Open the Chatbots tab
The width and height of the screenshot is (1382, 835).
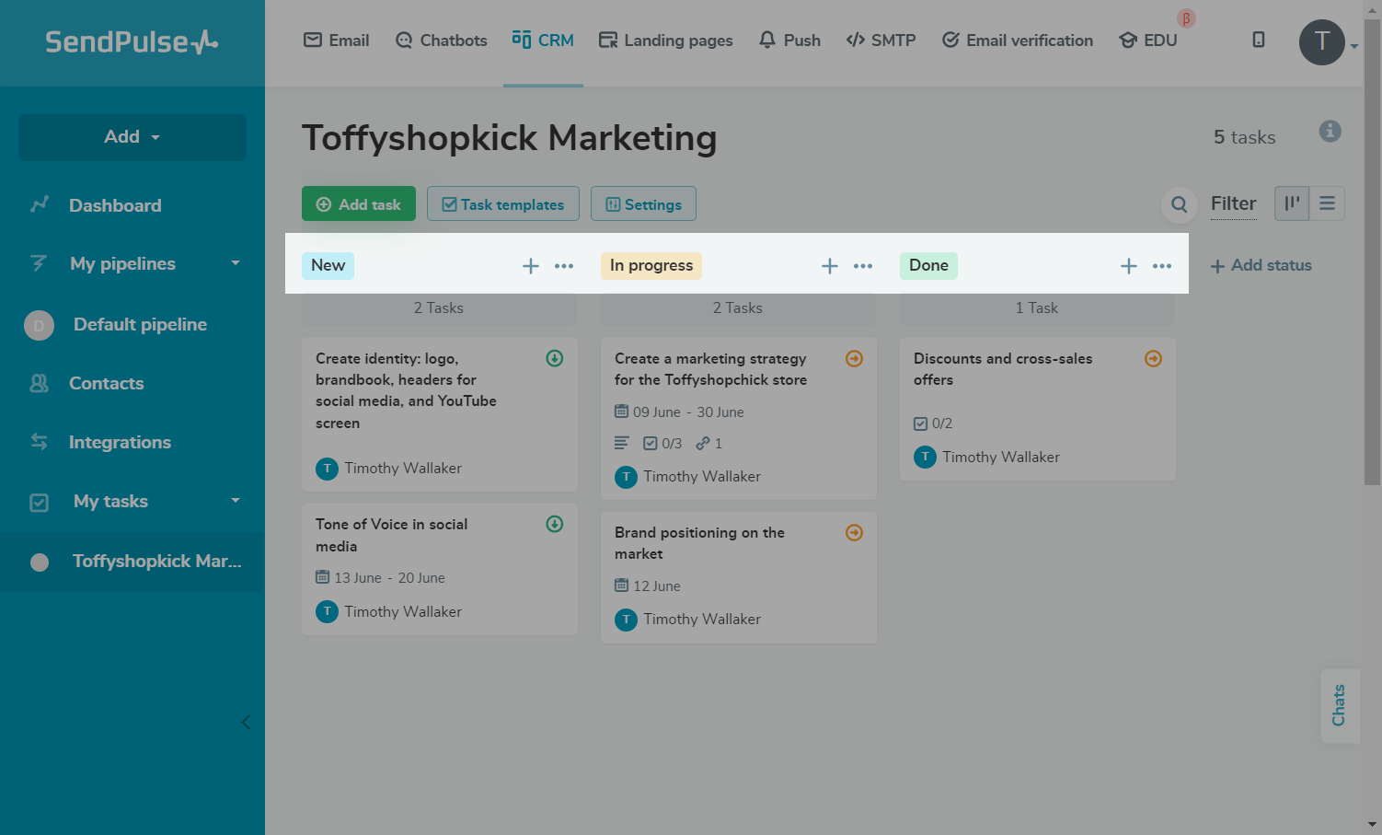(441, 41)
